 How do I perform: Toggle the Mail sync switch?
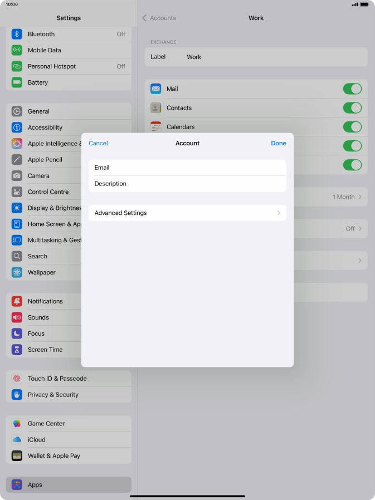(352, 89)
